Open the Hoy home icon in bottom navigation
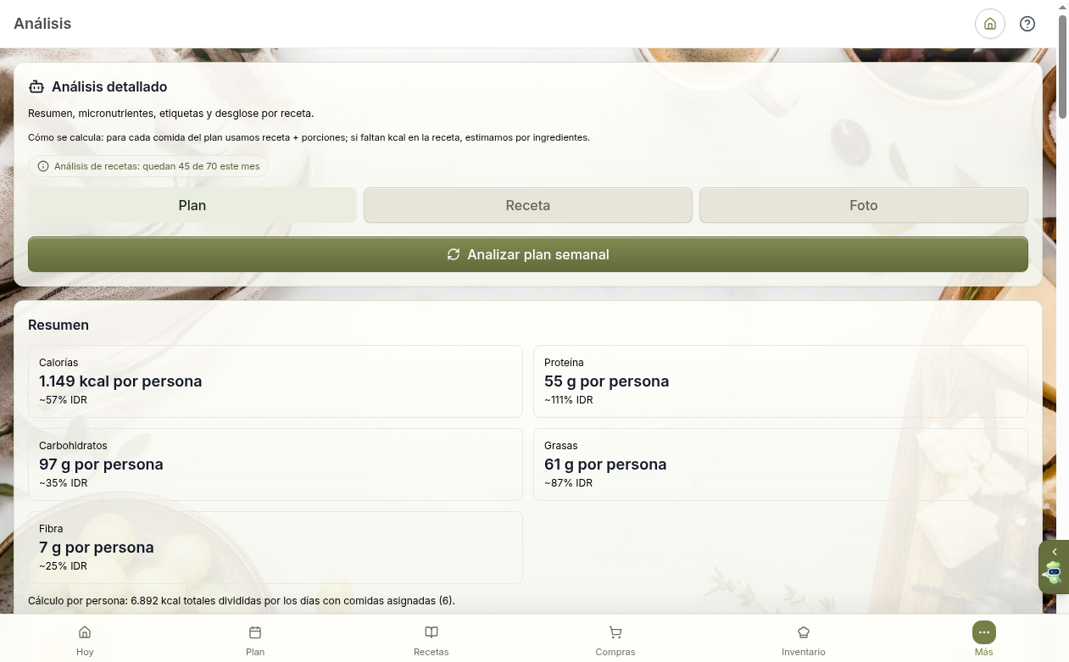The width and height of the screenshot is (1069, 662). [85, 632]
